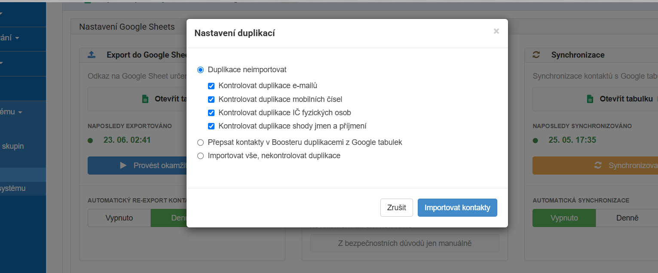The image size is (658, 273).
Task: Set automatic synchronization to Denně
Action: tap(627, 218)
